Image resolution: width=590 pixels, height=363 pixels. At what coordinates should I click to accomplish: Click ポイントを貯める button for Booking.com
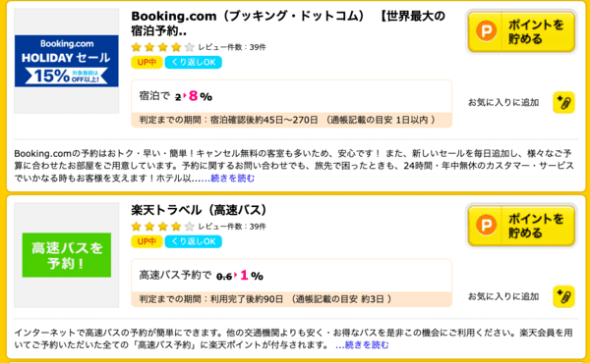pyautogui.click(x=521, y=31)
